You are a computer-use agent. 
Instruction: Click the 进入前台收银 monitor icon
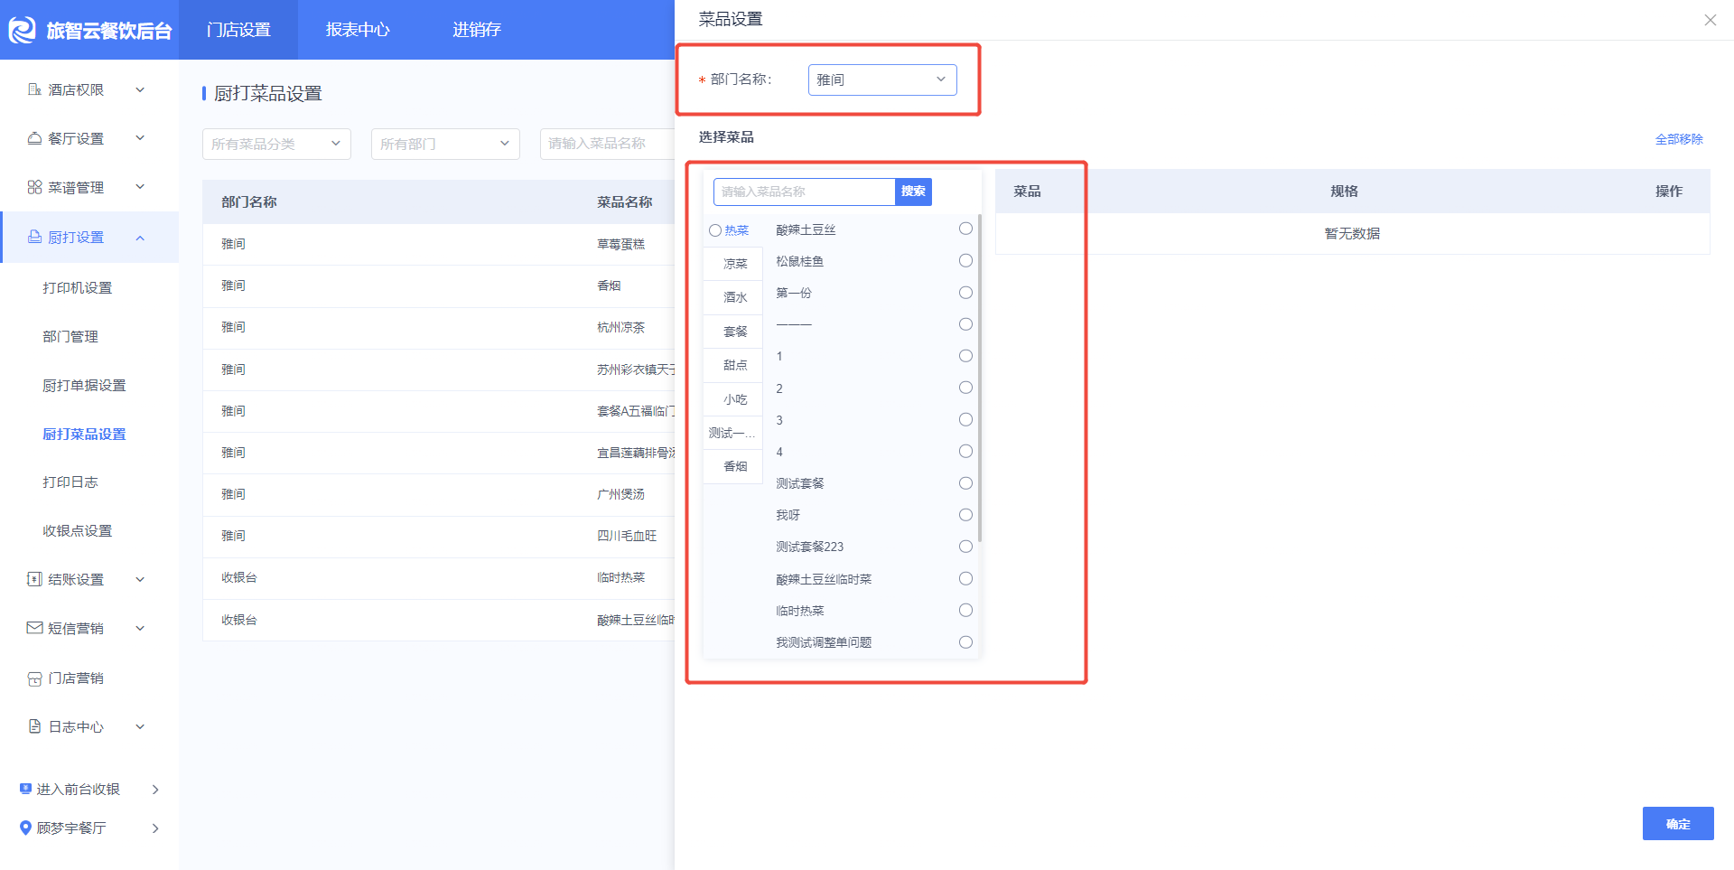coord(25,789)
